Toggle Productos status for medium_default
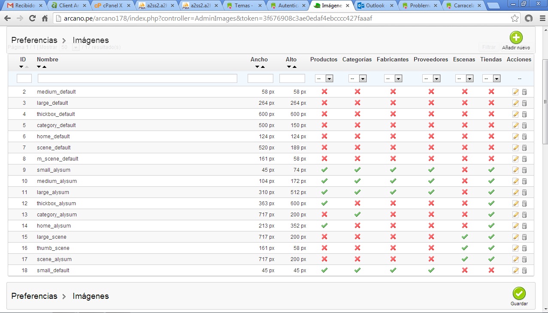 point(324,92)
